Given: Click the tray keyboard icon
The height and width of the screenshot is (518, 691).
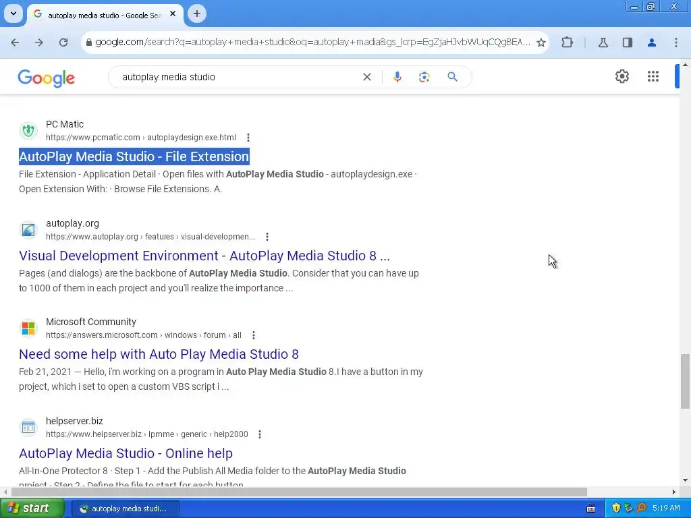Looking at the screenshot, I should pos(591,509).
